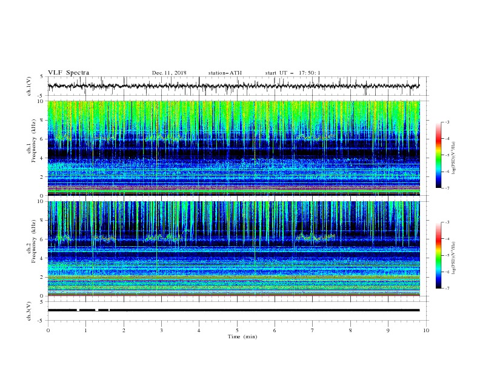Click time axis tick label "1"
This screenshot has width=480, height=371.
(x=85, y=330)
